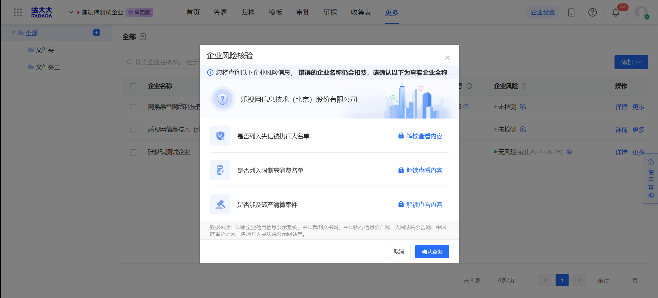This screenshot has width=658, height=298.
Task: Copy the code in the first row
Action: click(465, 107)
